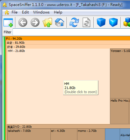Viewport: 130px width, 140px height.
Task: Go back with the left arrow button
Action: click(x=23, y=22)
